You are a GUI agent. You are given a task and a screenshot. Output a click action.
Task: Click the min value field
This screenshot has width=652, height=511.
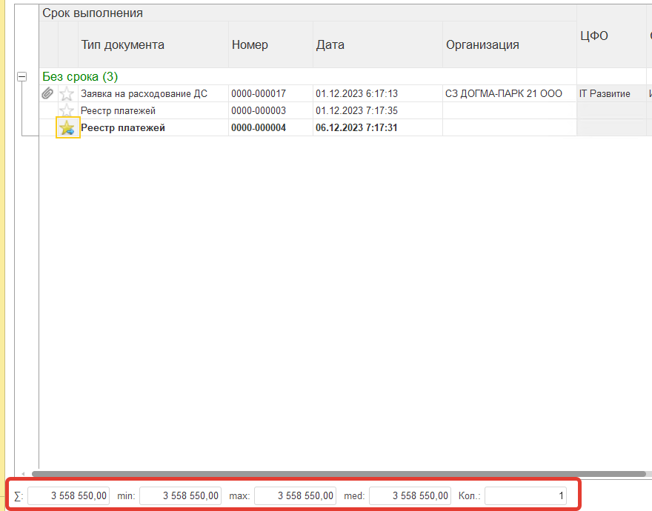click(x=181, y=495)
